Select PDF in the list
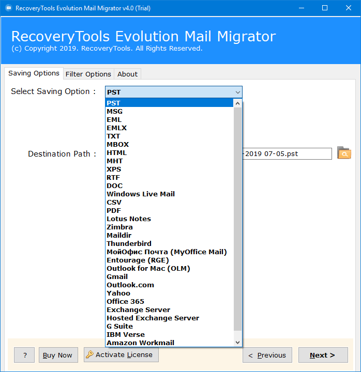 169,211
